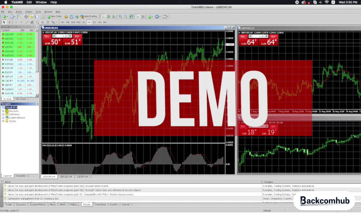Click the New Order button
The height and width of the screenshot is (216, 361).
[x=54, y=16]
